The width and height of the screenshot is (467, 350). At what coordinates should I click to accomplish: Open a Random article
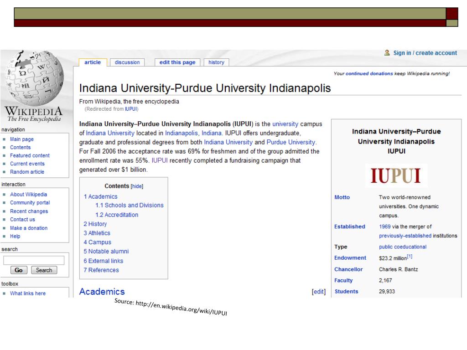(x=27, y=172)
